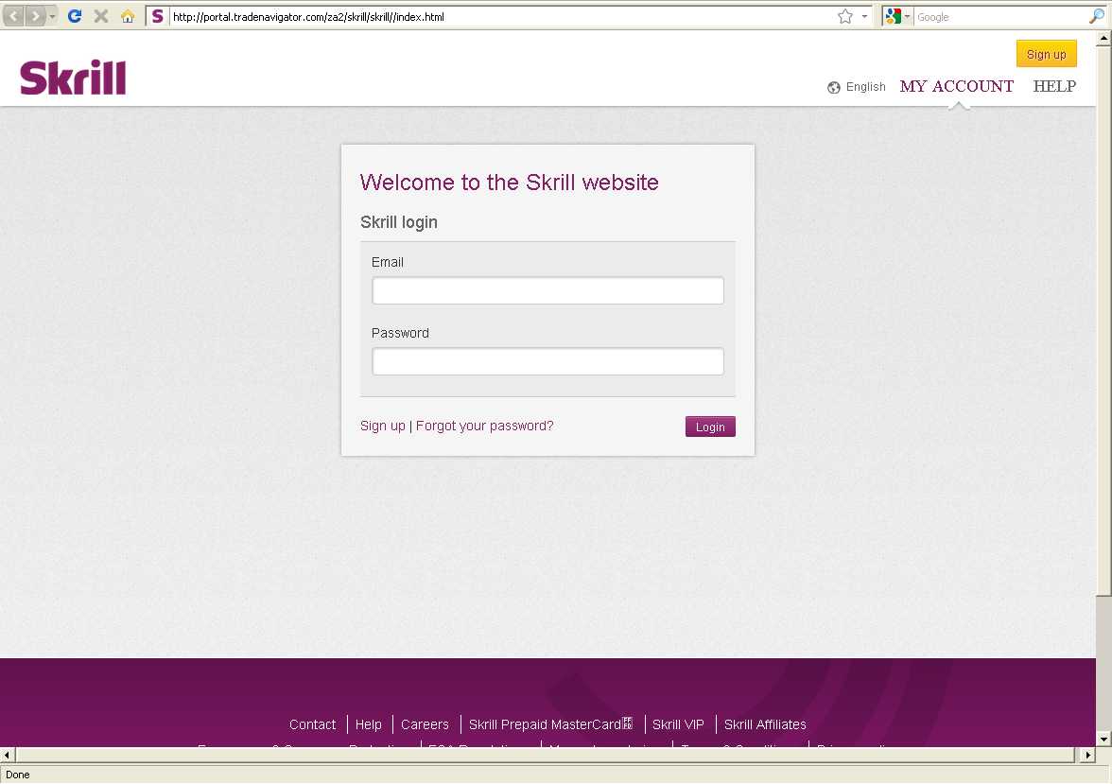Image resolution: width=1112 pixels, height=784 pixels.
Task: Select the URL in the address bar
Action: tap(308, 17)
